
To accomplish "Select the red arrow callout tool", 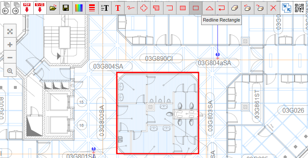I will click(221, 8).
